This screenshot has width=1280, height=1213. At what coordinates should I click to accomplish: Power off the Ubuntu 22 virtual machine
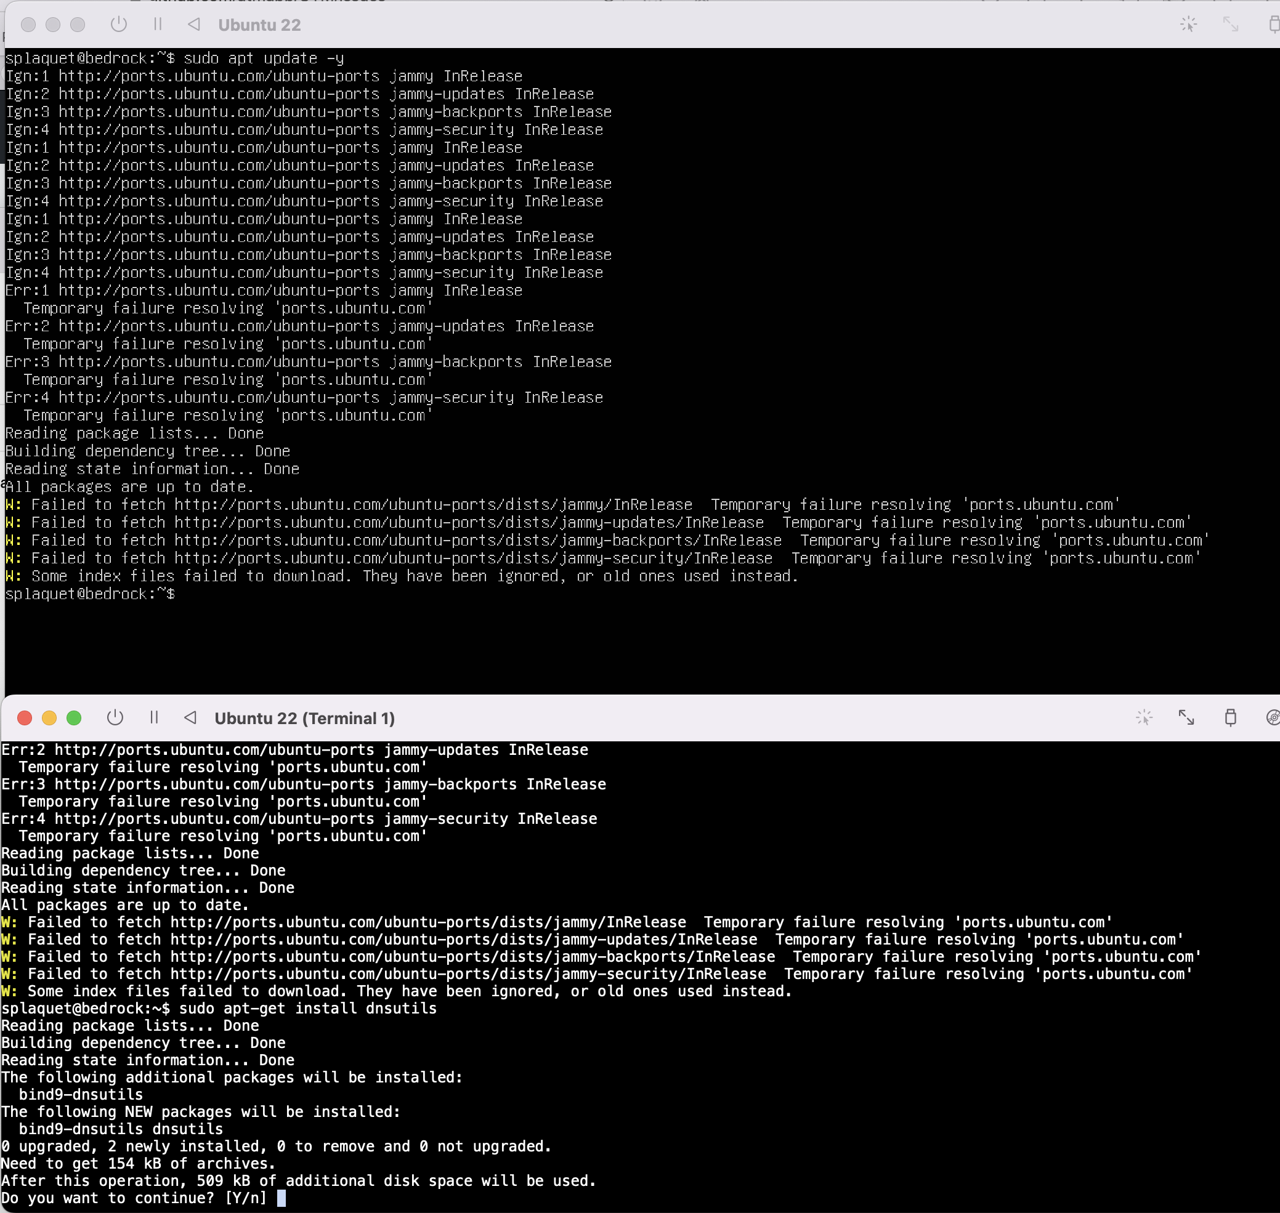pyautogui.click(x=118, y=25)
